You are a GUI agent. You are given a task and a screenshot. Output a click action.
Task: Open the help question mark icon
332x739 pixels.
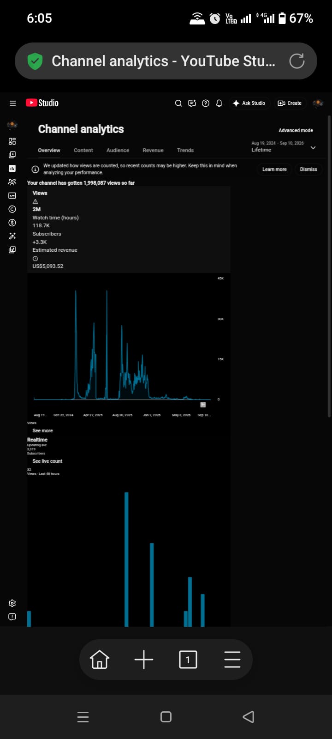[206, 103]
